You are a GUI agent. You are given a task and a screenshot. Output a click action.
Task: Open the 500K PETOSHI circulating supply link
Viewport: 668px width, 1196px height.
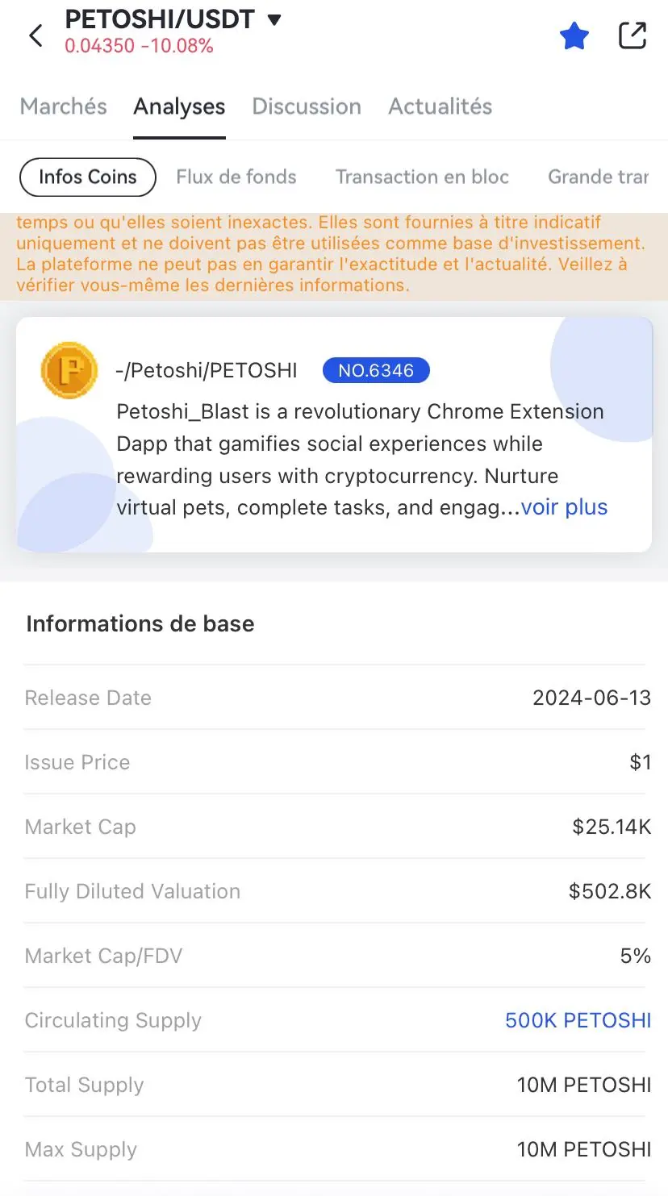coord(578,1020)
